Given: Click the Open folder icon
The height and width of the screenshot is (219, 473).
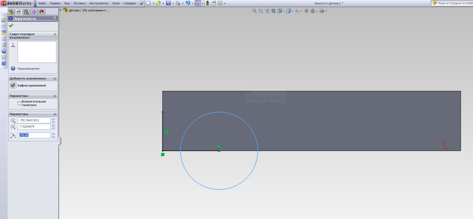Looking at the screenshot, I should click(x=158, y=3).
